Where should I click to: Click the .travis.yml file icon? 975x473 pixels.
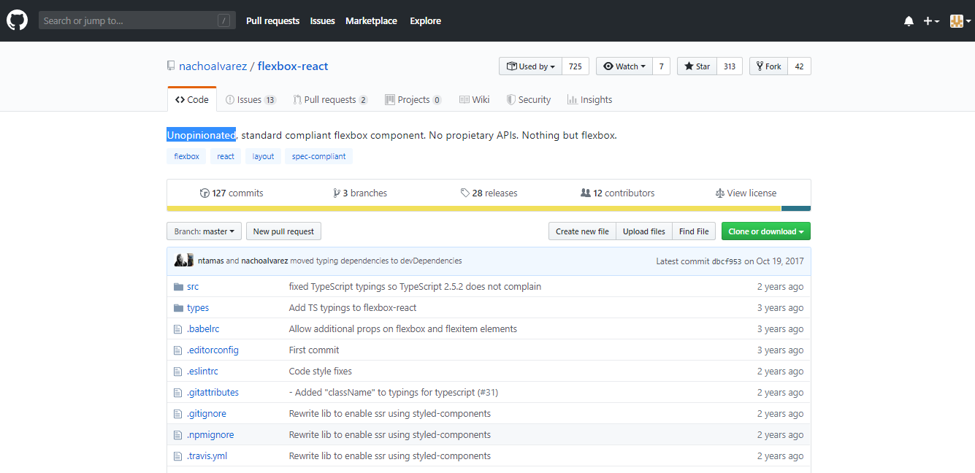coord(177,456)
